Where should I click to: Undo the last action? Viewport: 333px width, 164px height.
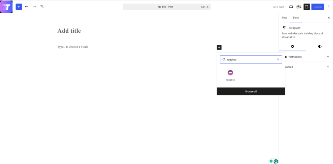tap(27, 7)
